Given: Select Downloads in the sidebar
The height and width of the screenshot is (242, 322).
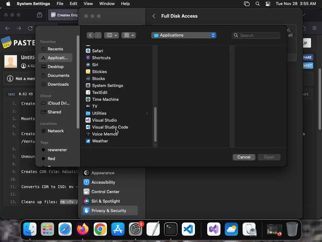Looking at the screenshot, I should pyautogui.click(x=55, y=84).
